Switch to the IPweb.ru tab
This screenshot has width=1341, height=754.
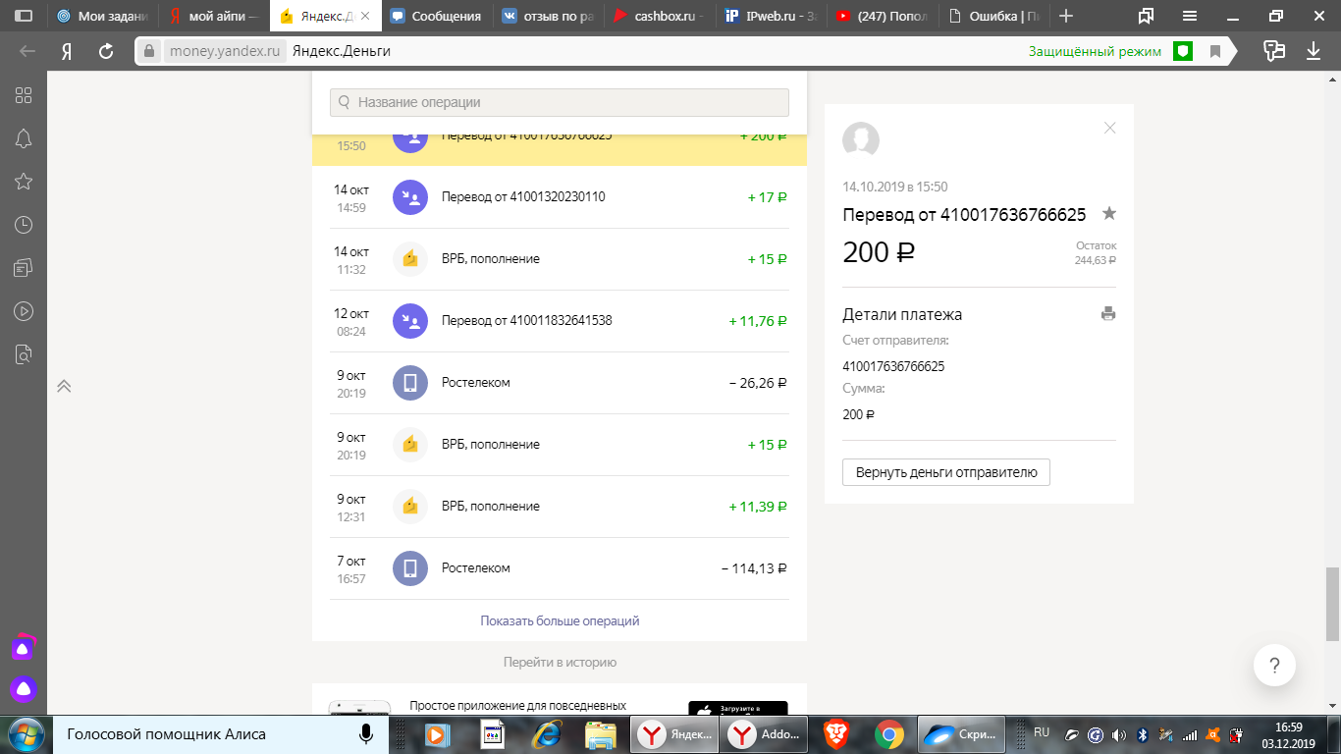point(770,16)
